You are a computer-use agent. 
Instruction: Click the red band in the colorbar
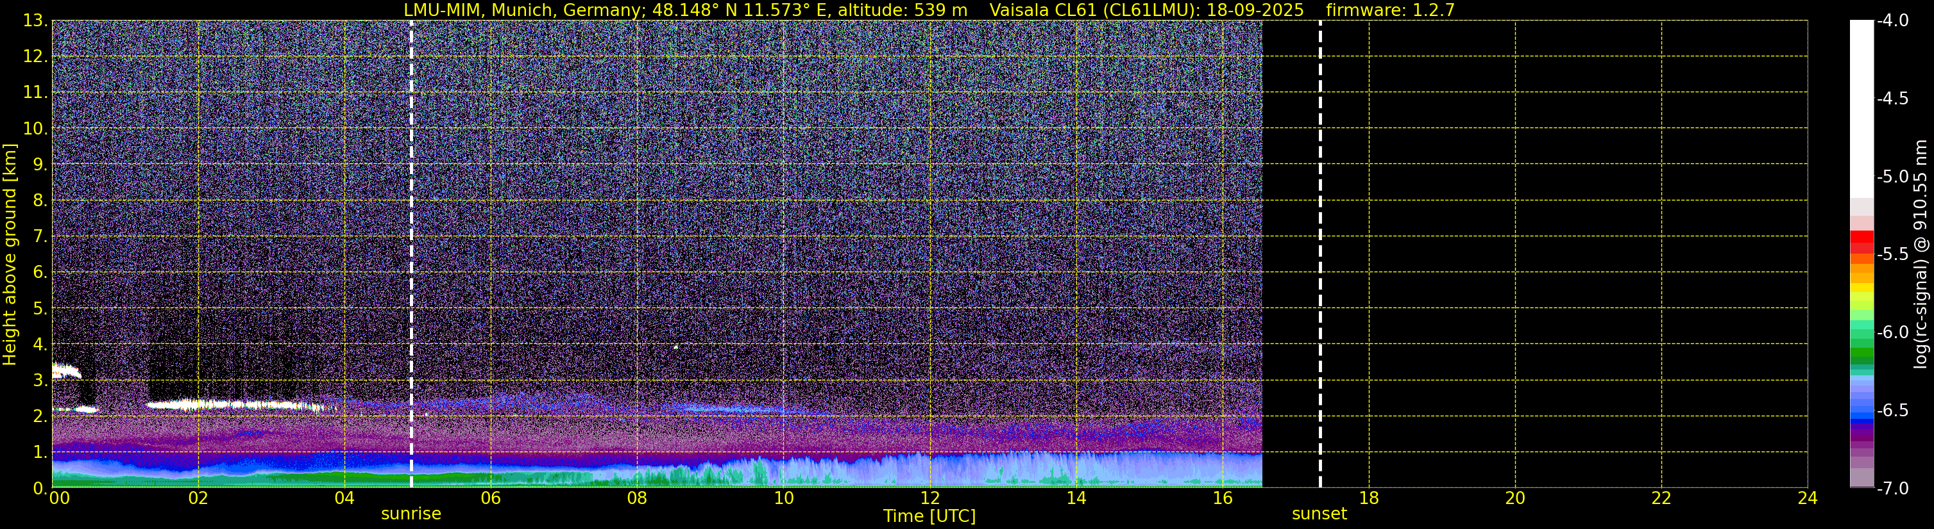[x=1862, y=242]
